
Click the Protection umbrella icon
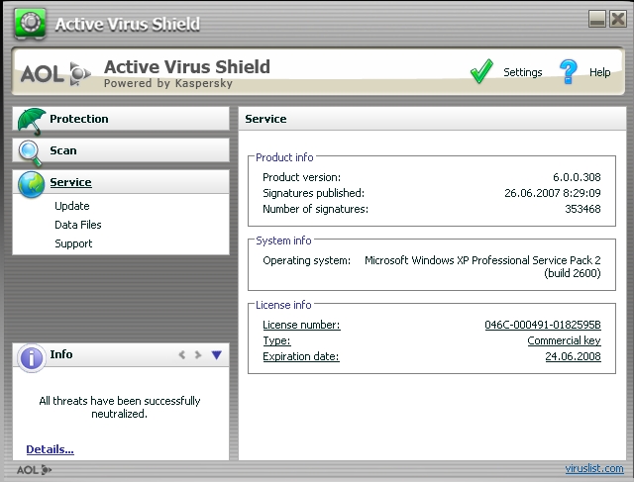tap(32, 120)
